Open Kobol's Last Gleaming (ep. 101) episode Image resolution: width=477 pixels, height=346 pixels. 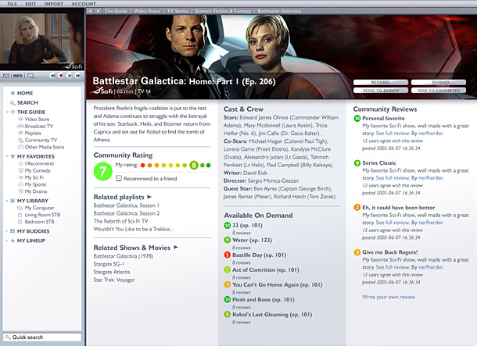pos(272,315)
